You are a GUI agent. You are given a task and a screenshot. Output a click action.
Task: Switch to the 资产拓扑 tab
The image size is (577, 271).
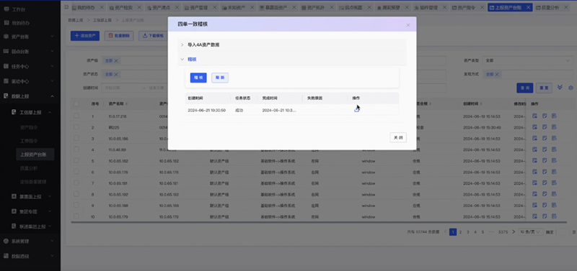coord(316,7)
